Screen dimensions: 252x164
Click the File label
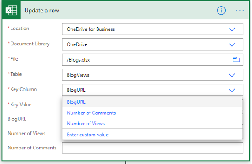click(14, 59)
